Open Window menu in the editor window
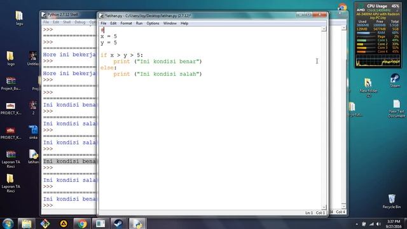The image size is (407, 229). [170, 24]
